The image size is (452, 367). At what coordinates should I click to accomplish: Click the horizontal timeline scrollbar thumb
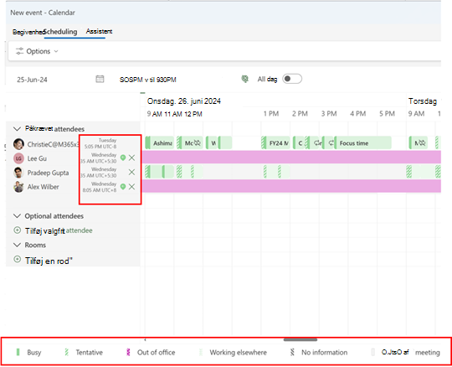300,340
